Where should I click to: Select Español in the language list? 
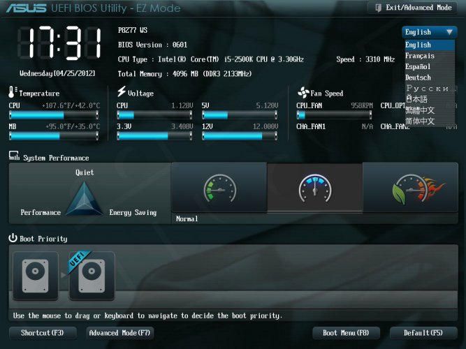coord(430,66)
